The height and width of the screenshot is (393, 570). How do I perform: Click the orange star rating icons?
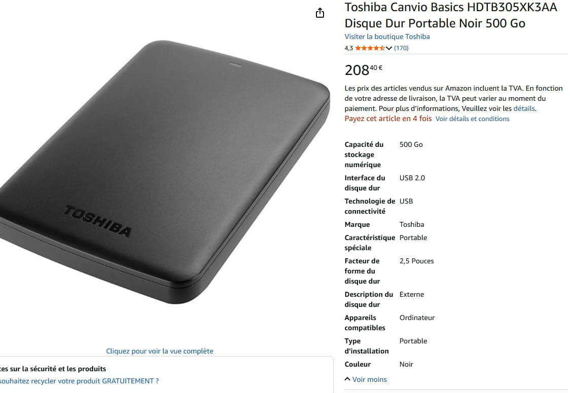(x=370, y=48)
